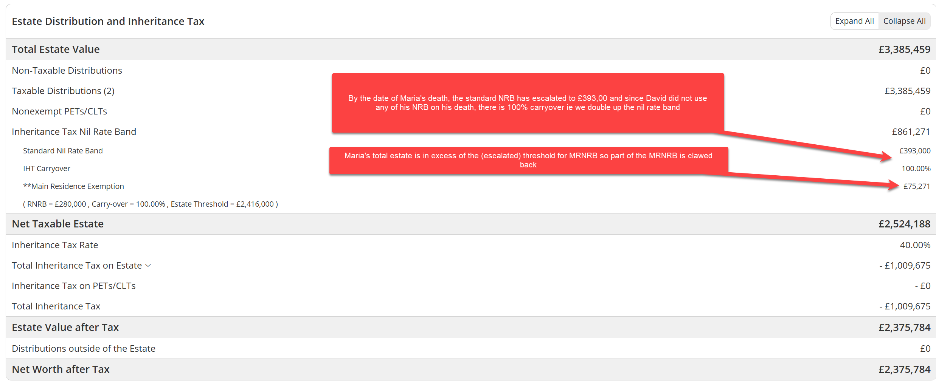Image resolution: width=936 pixels, height=388 pixels.
Task: Click the Collapse All button
Action: (x=904, y=21)
